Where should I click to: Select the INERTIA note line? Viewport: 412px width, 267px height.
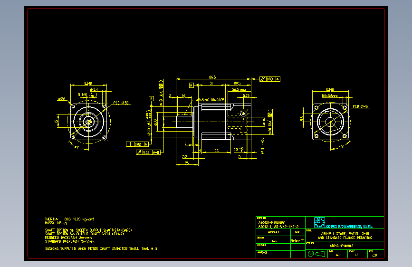[x=69, y=219]
